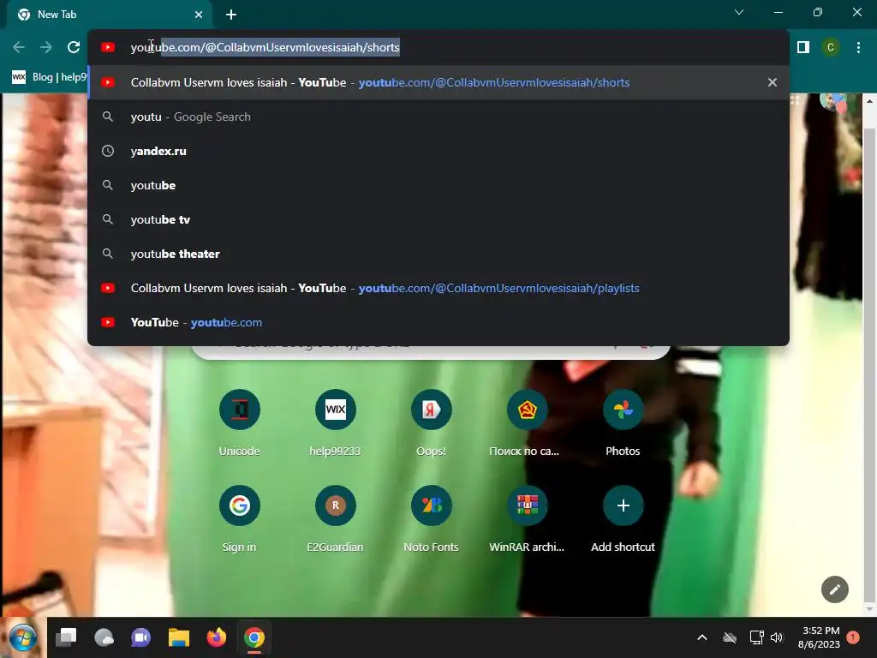Pick the 'youtube theater' suggestion
Image resolution: width=877 pixels, height=658 pixels.
438,254
